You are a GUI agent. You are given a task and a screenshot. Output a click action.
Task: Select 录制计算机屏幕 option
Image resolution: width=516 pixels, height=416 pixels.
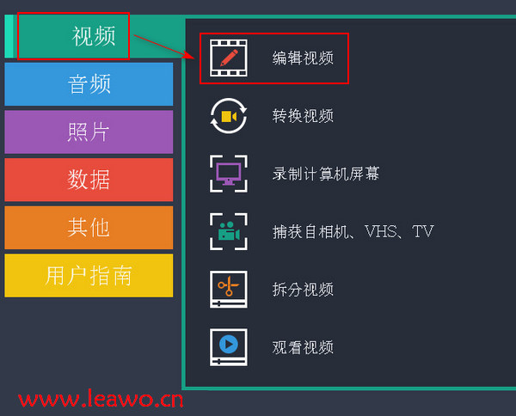click(326, 174)
